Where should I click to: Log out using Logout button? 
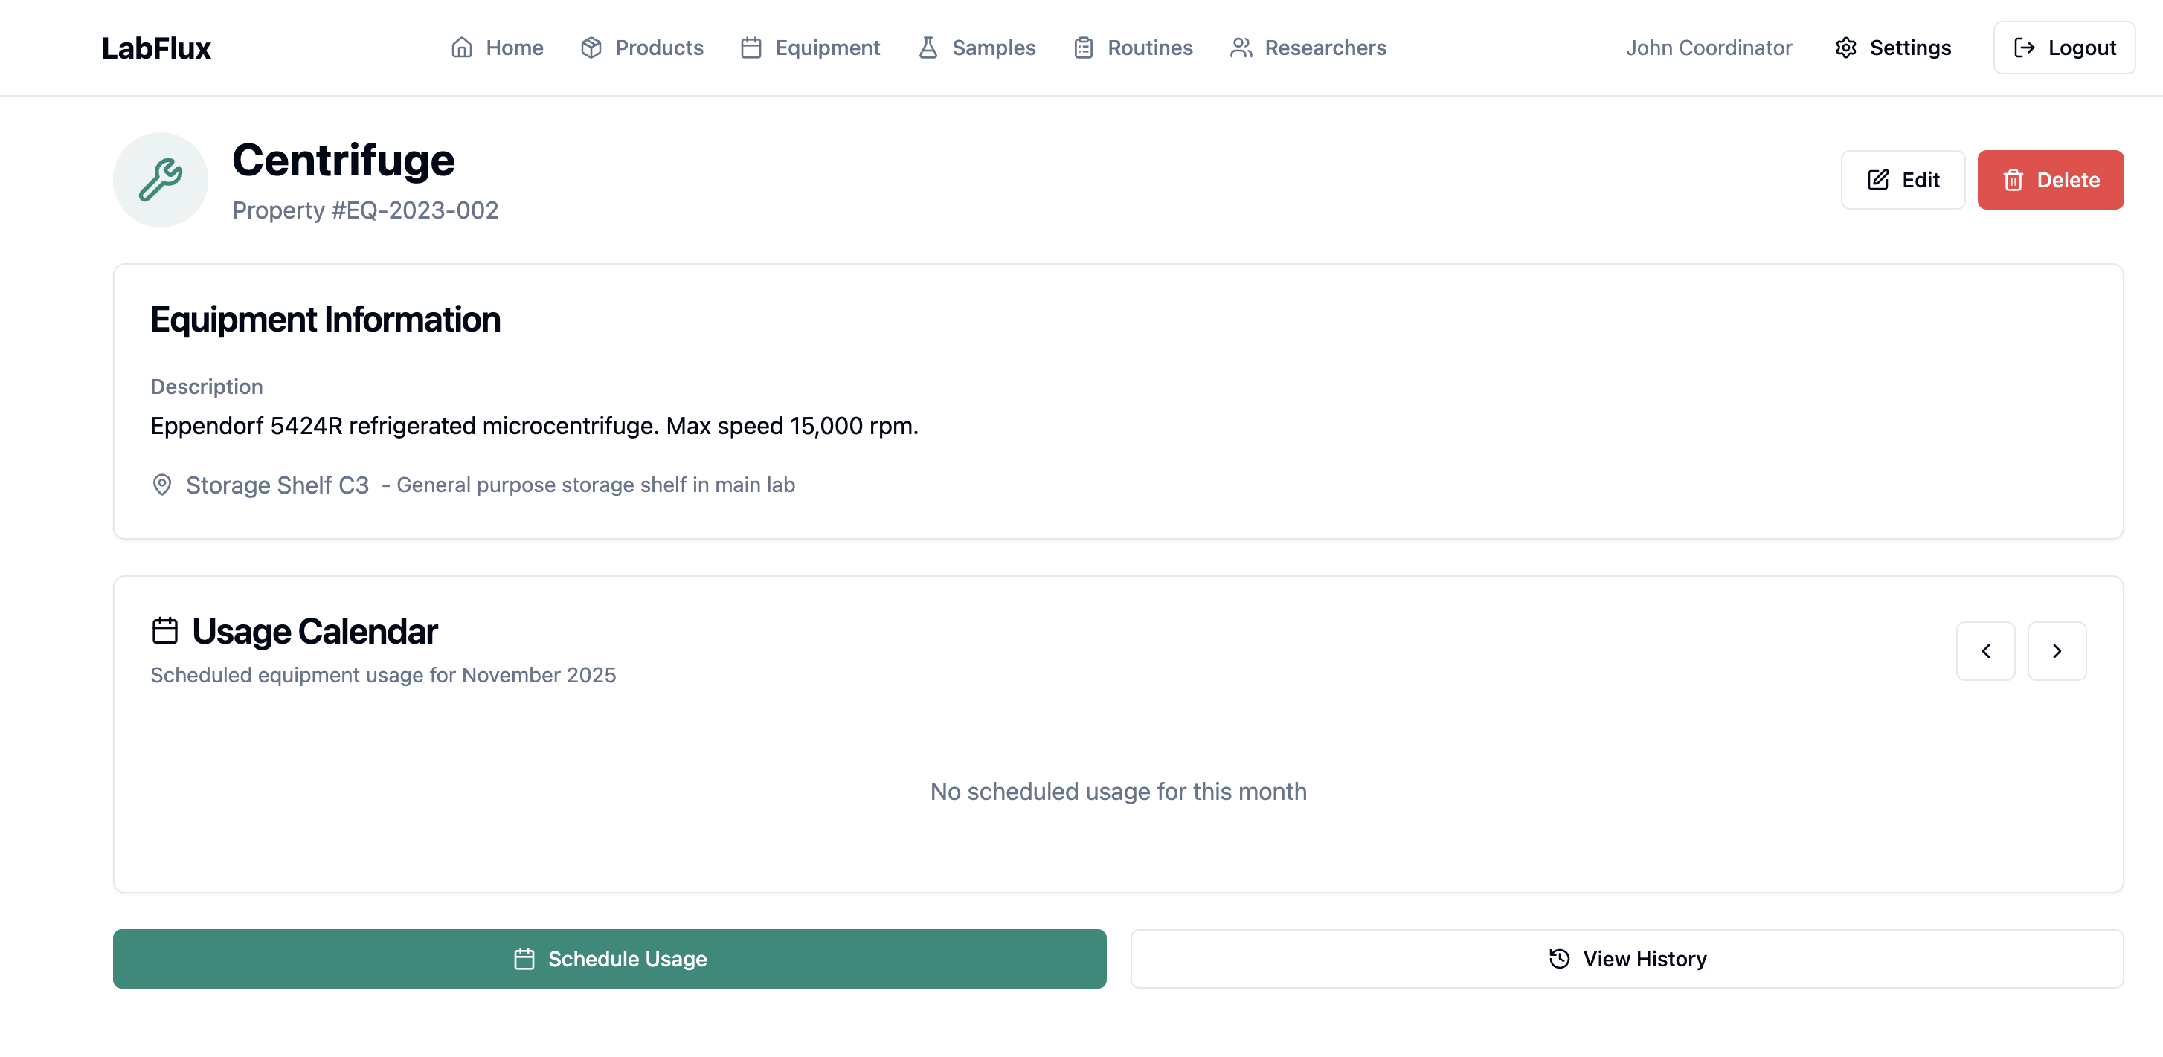tap(2064, 48)
